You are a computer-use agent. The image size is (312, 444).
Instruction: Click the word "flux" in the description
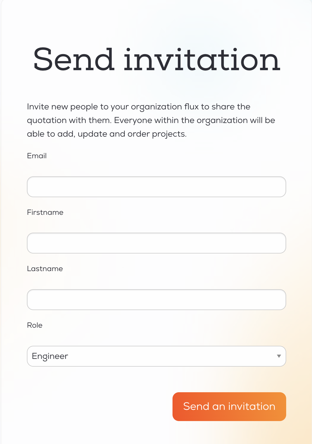coord(191,107)
